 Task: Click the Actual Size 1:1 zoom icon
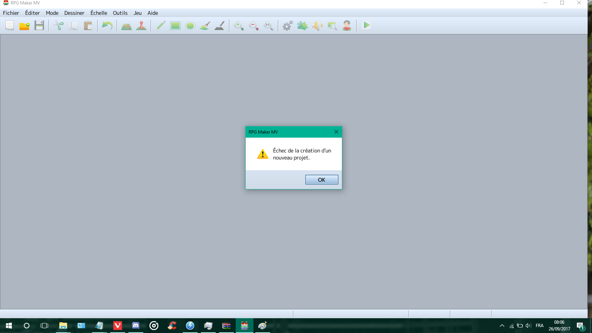(269, 26)
